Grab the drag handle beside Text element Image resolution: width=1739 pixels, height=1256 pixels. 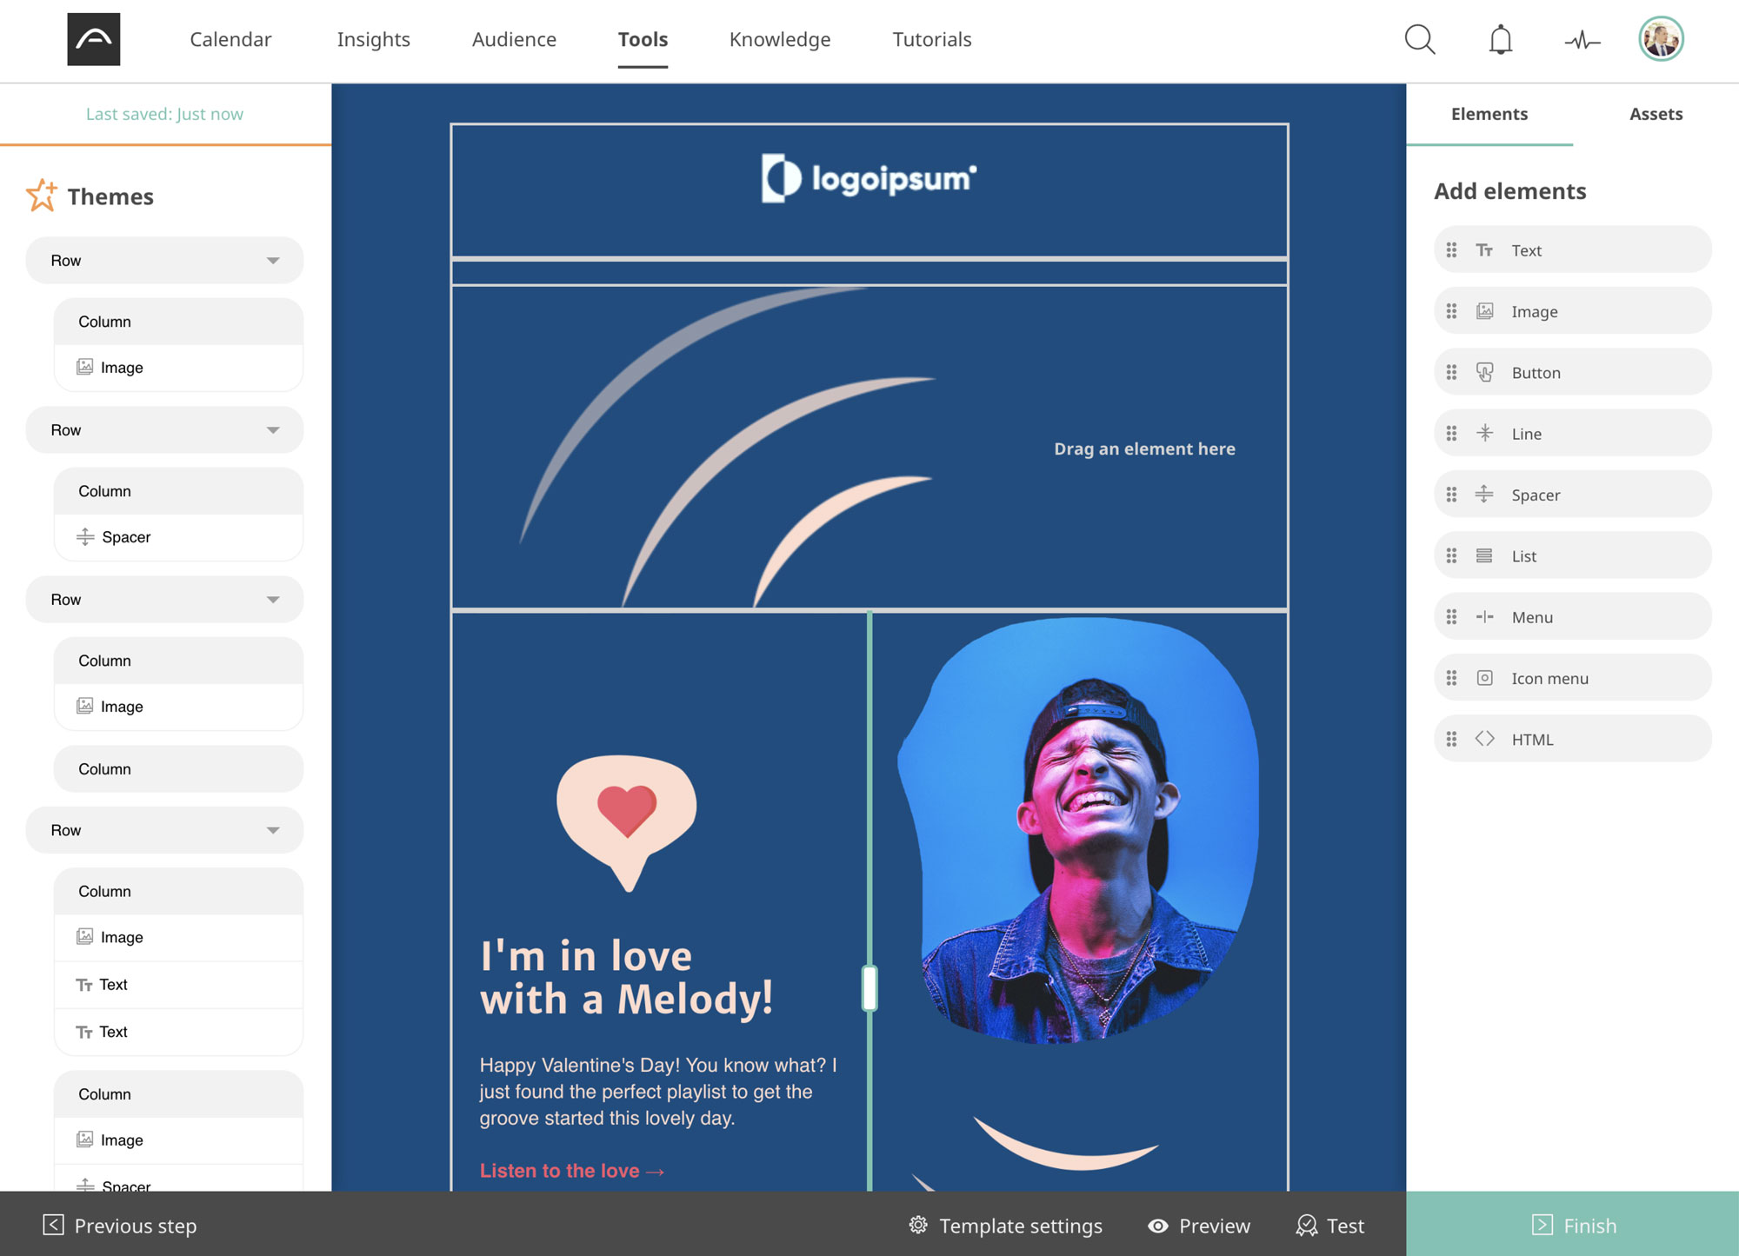(1451, 250)
